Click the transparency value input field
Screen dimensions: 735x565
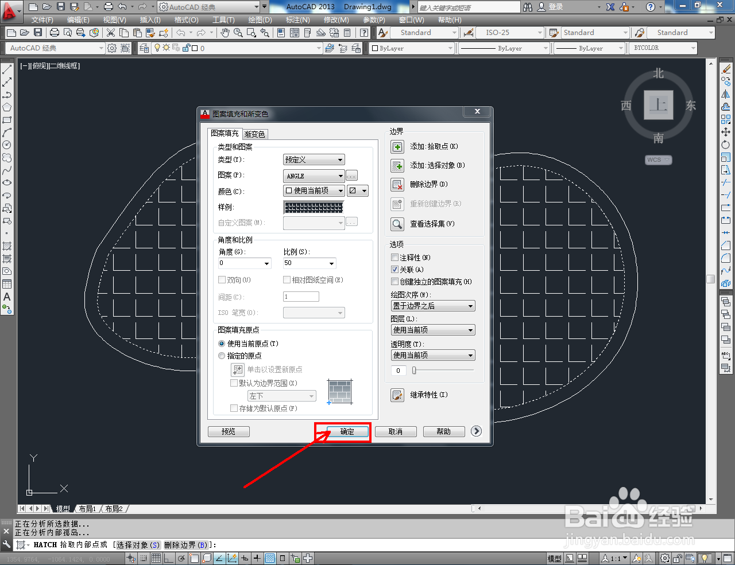(x=399, y=371)
